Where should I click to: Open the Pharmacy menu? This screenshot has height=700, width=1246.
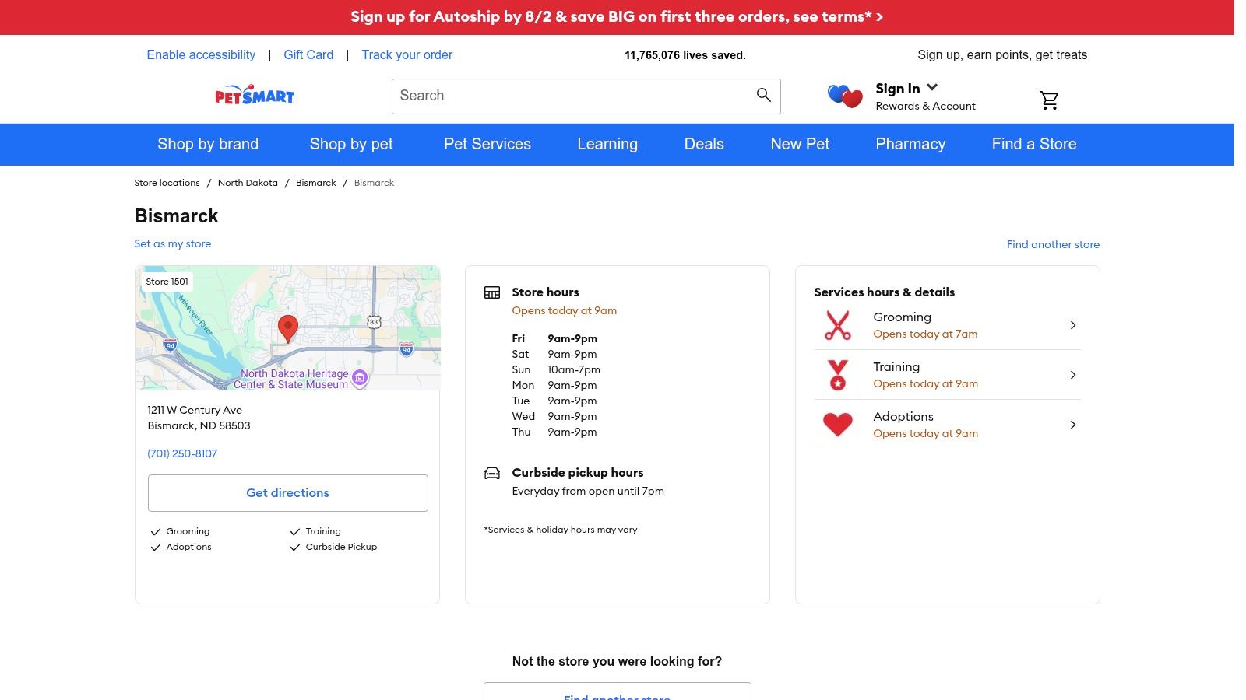click(x=910, y=144)
